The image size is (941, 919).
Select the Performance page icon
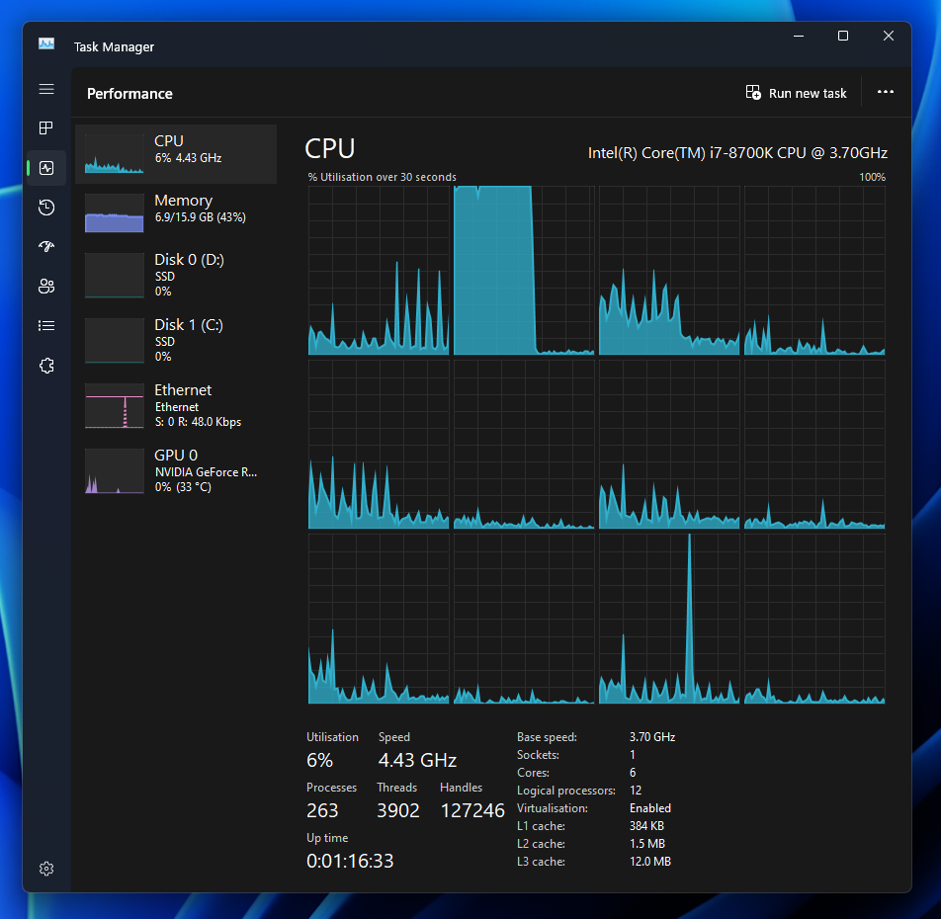coord(46,168)
